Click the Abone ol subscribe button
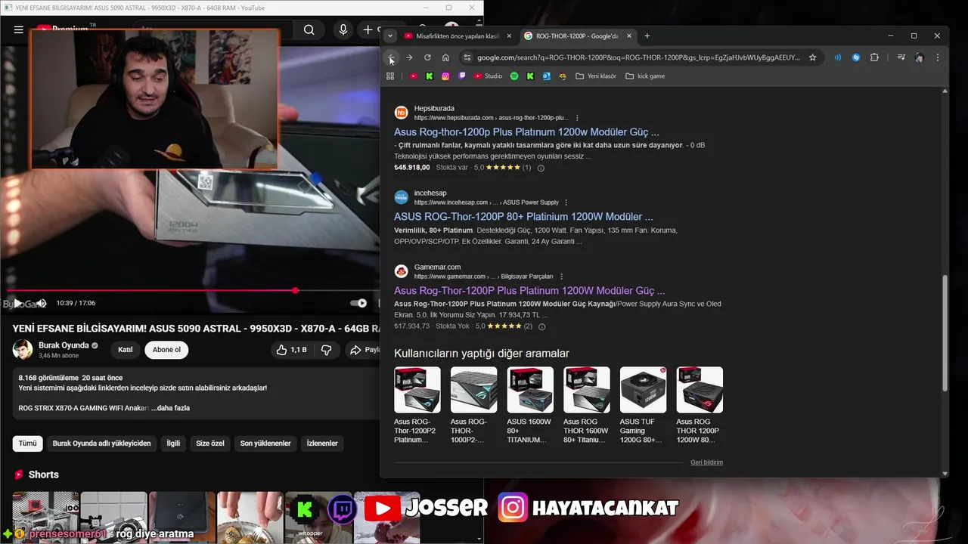Viewport: 968px width, 544px height. tap(167, 350)
